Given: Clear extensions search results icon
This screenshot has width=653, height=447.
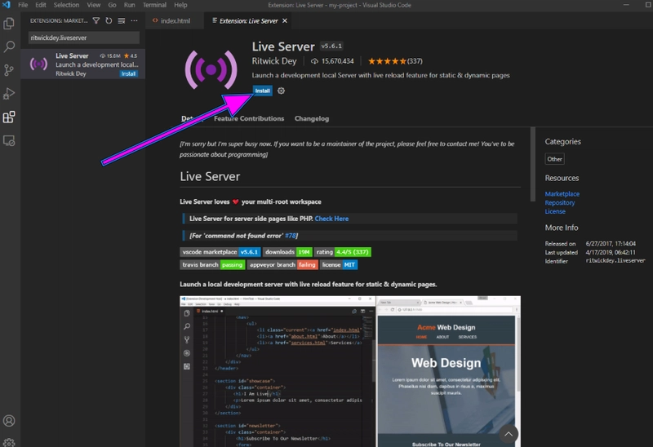Looking at the screenshot, I should (x=121, y=20).
